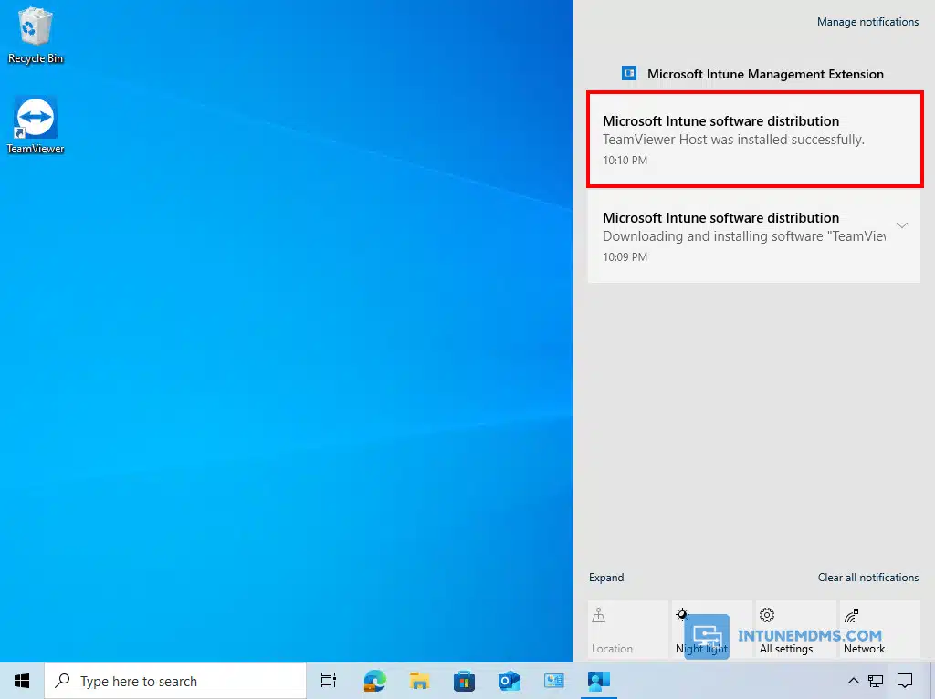
Task: Clear all notifications
Action: point(868,578)
